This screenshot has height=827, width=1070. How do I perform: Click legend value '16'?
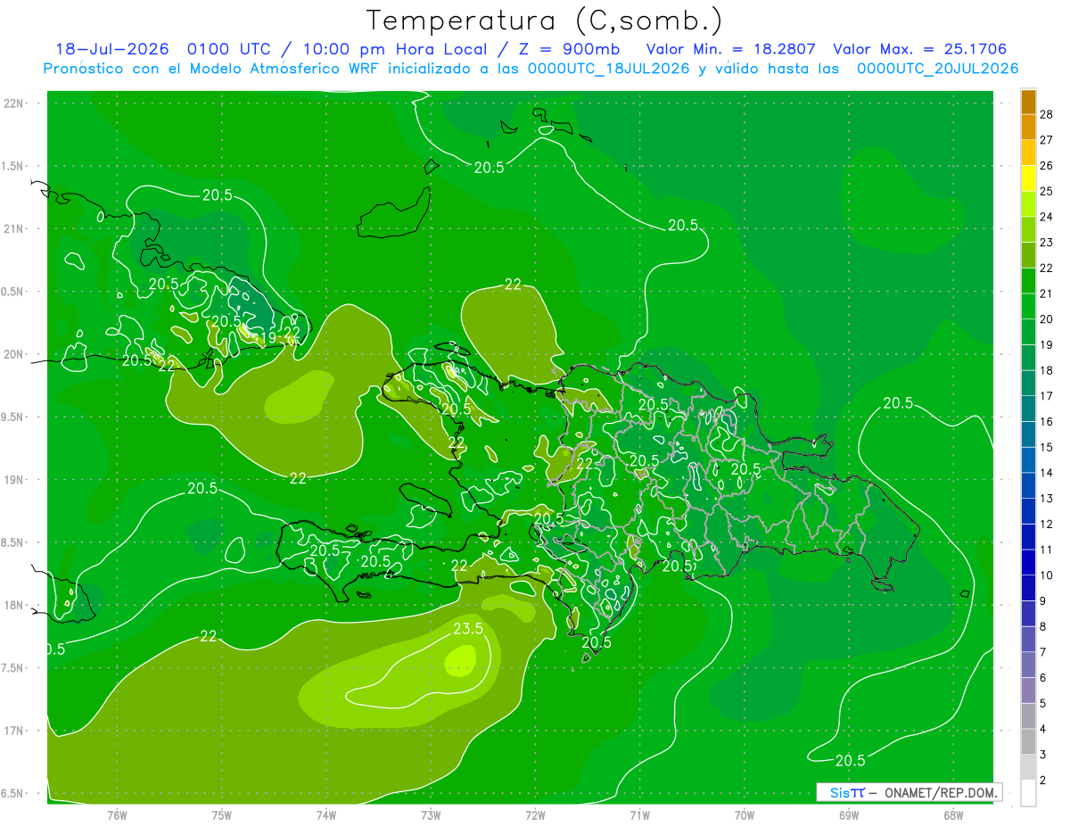pos(1047,422)
